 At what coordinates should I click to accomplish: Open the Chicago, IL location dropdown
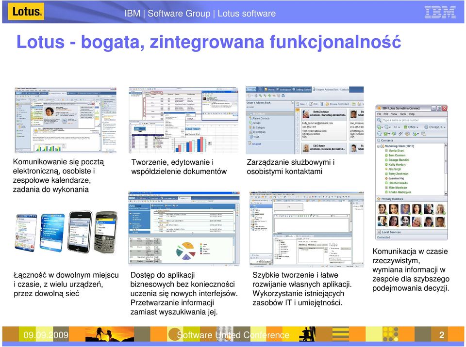[435, 127]
